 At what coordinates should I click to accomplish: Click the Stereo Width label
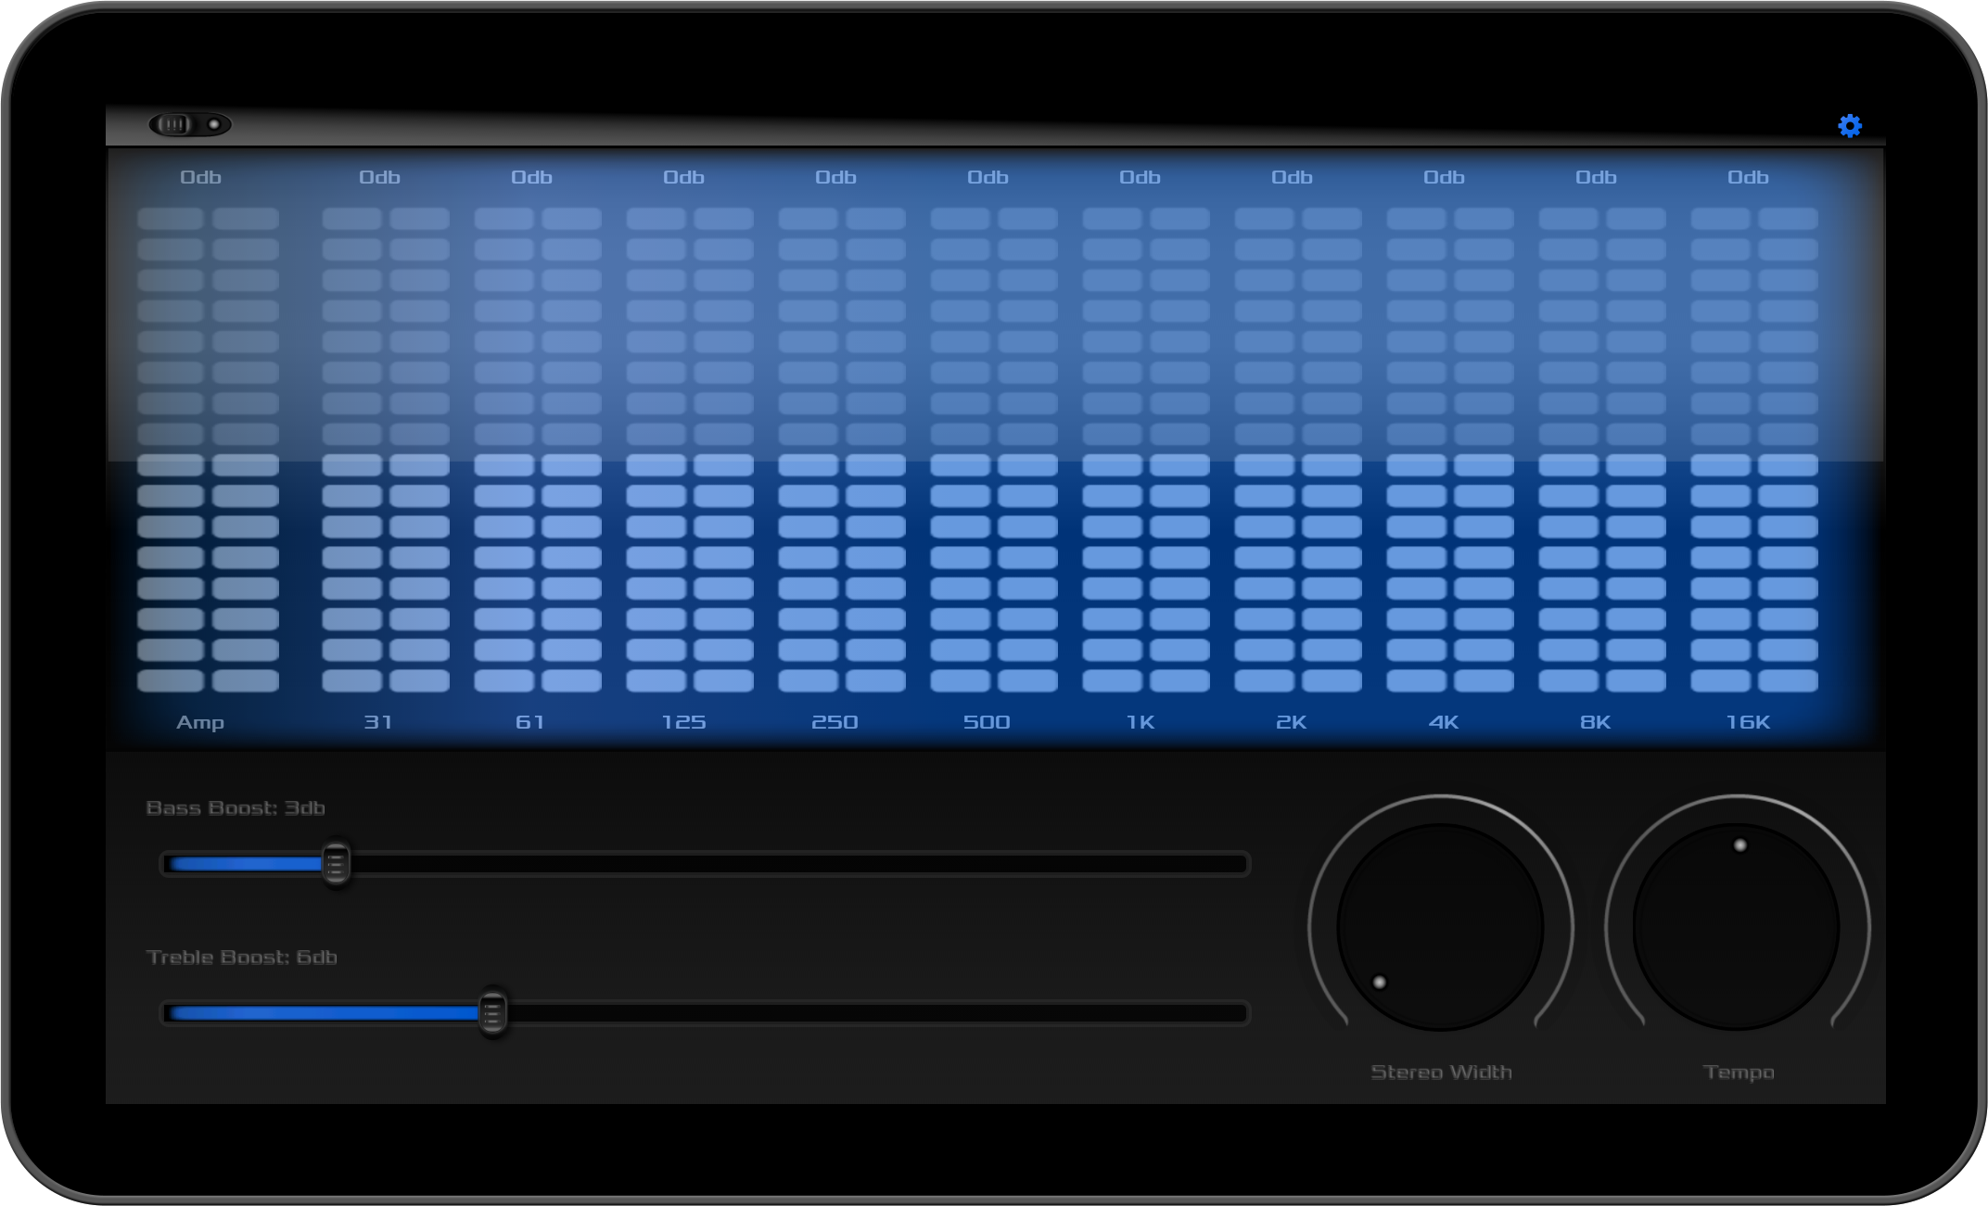[1441, 1073]
